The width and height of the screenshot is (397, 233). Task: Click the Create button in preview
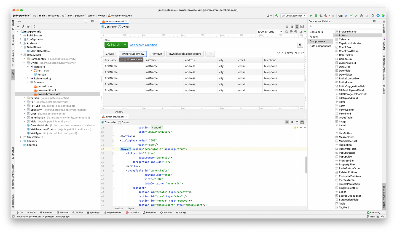110,54
